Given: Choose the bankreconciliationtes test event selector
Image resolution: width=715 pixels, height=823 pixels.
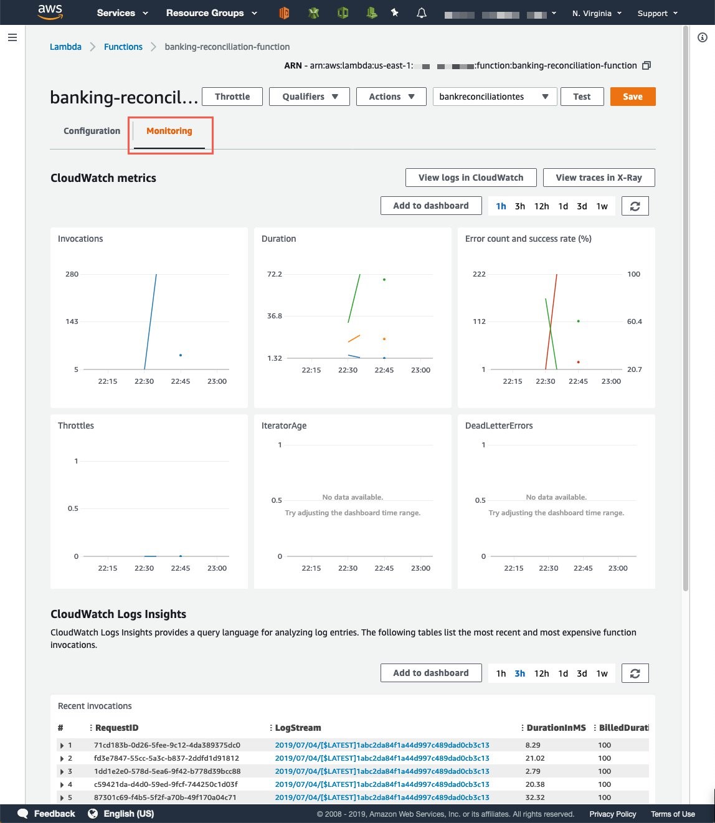Looking at the screenshot, I should (494, 97).
